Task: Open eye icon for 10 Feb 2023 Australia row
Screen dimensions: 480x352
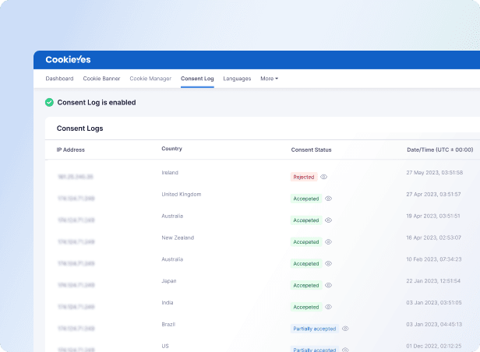Action: tap(328, 264)
